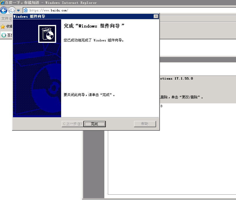Image resolution: width=236 pixels, height=200 pixels.
Task: Click the page icon on the 百度 tab
Action: tap(4, 35)
